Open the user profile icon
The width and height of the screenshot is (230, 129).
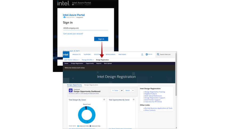click(x=142, y=54)
